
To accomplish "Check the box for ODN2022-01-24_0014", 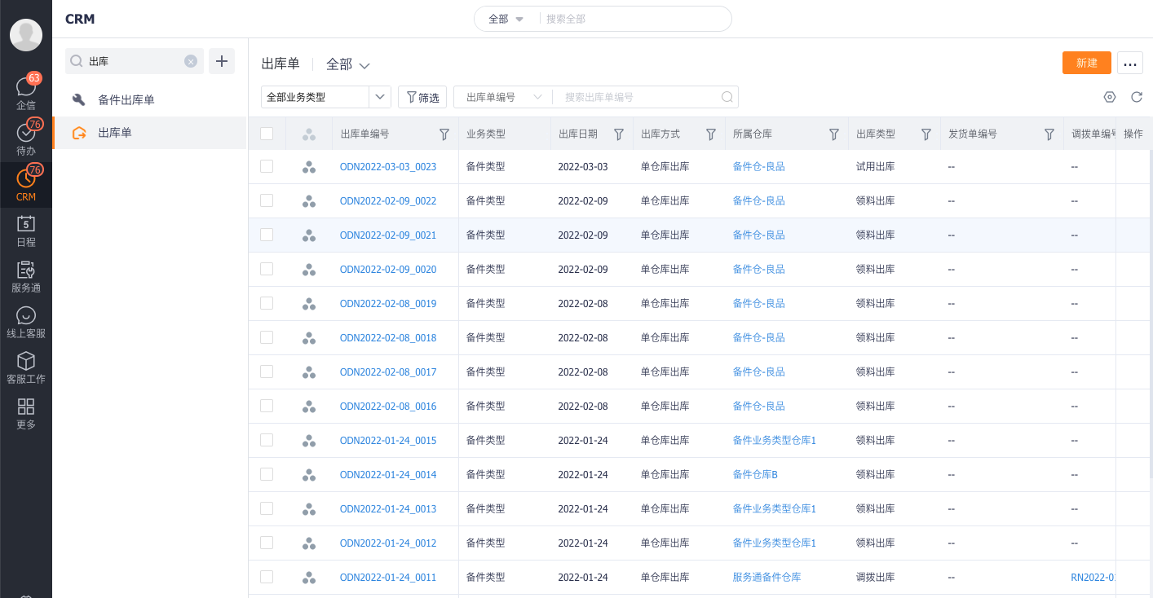I will point(267,474).
